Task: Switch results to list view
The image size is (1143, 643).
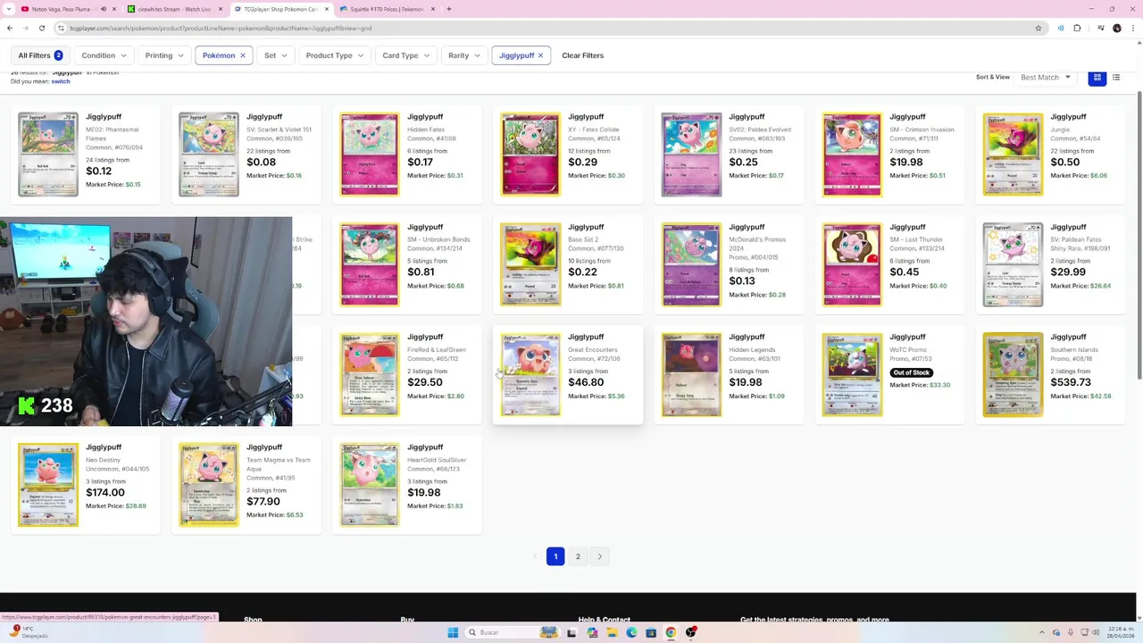Action: coord(1116,78)
